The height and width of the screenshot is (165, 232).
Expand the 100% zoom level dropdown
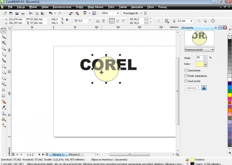coord(118,13)
